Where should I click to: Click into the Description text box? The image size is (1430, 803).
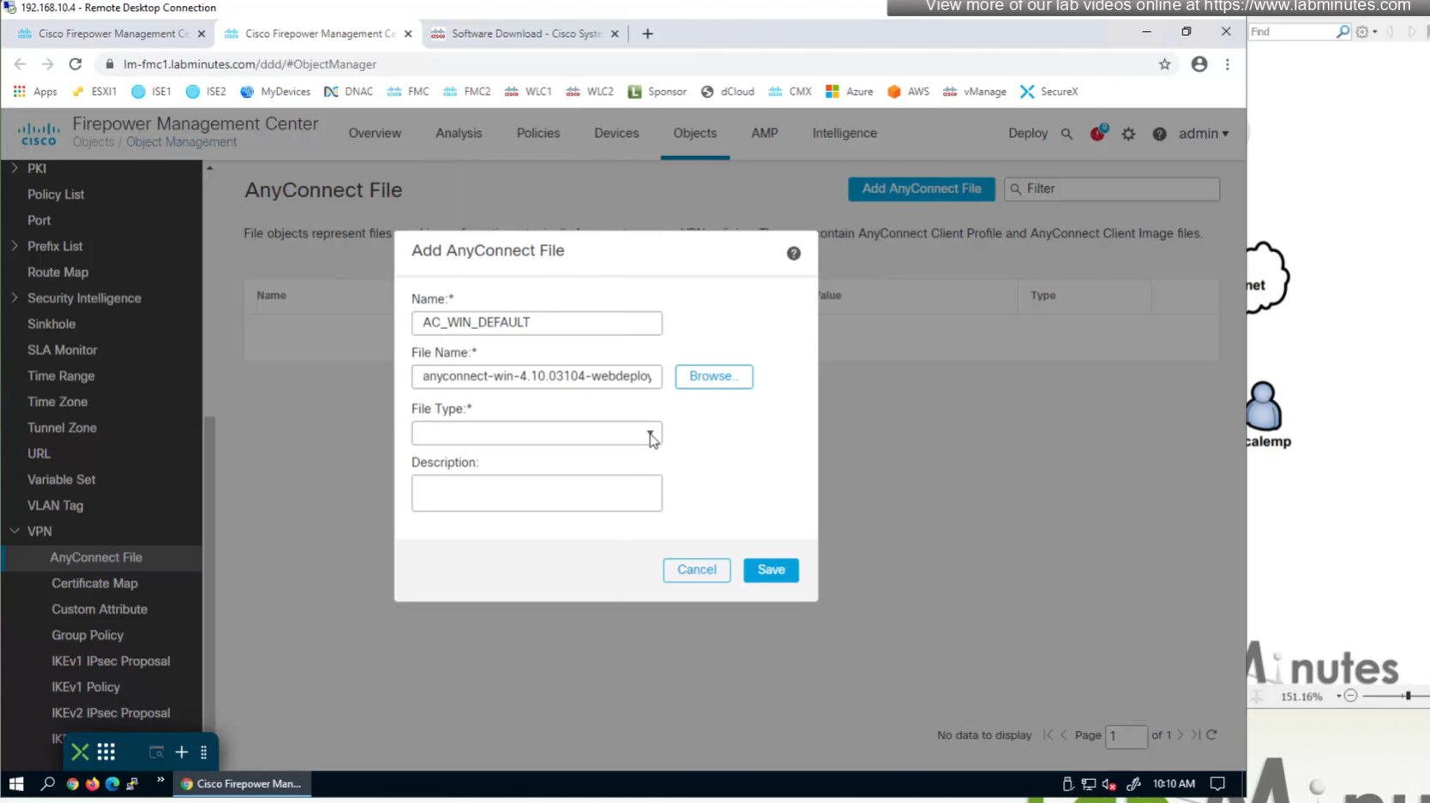tap(537, 494)
